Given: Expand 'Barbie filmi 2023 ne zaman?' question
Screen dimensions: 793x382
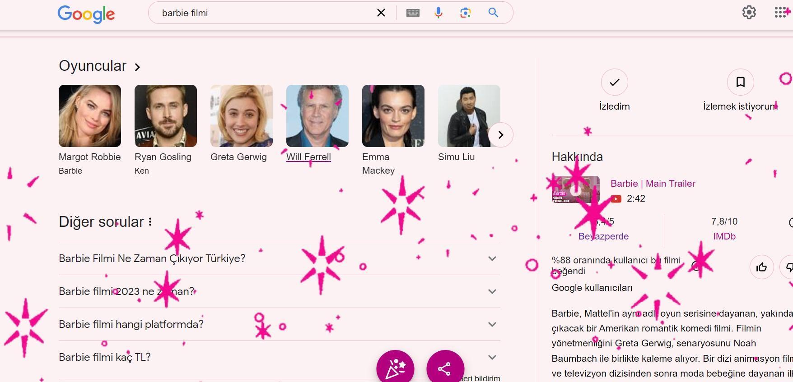Looking at the screenshot, I should (x=280, y=291).
